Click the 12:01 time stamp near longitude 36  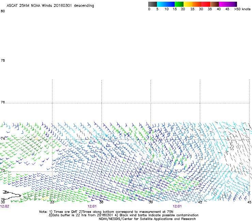click(92, 206)
